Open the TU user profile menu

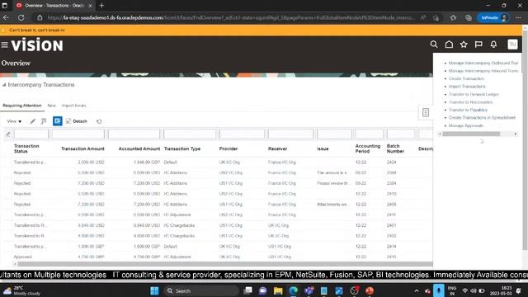coord(512,45)
